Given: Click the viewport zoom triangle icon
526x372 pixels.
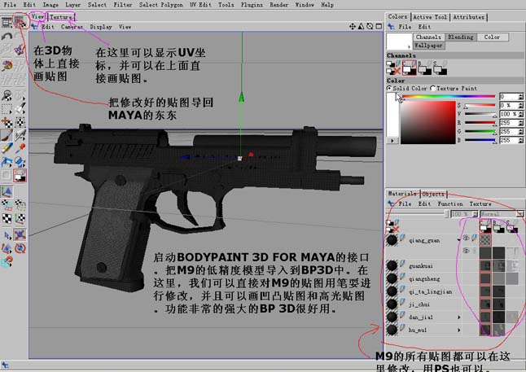Looking at the screenshot, I should [361, 26].
